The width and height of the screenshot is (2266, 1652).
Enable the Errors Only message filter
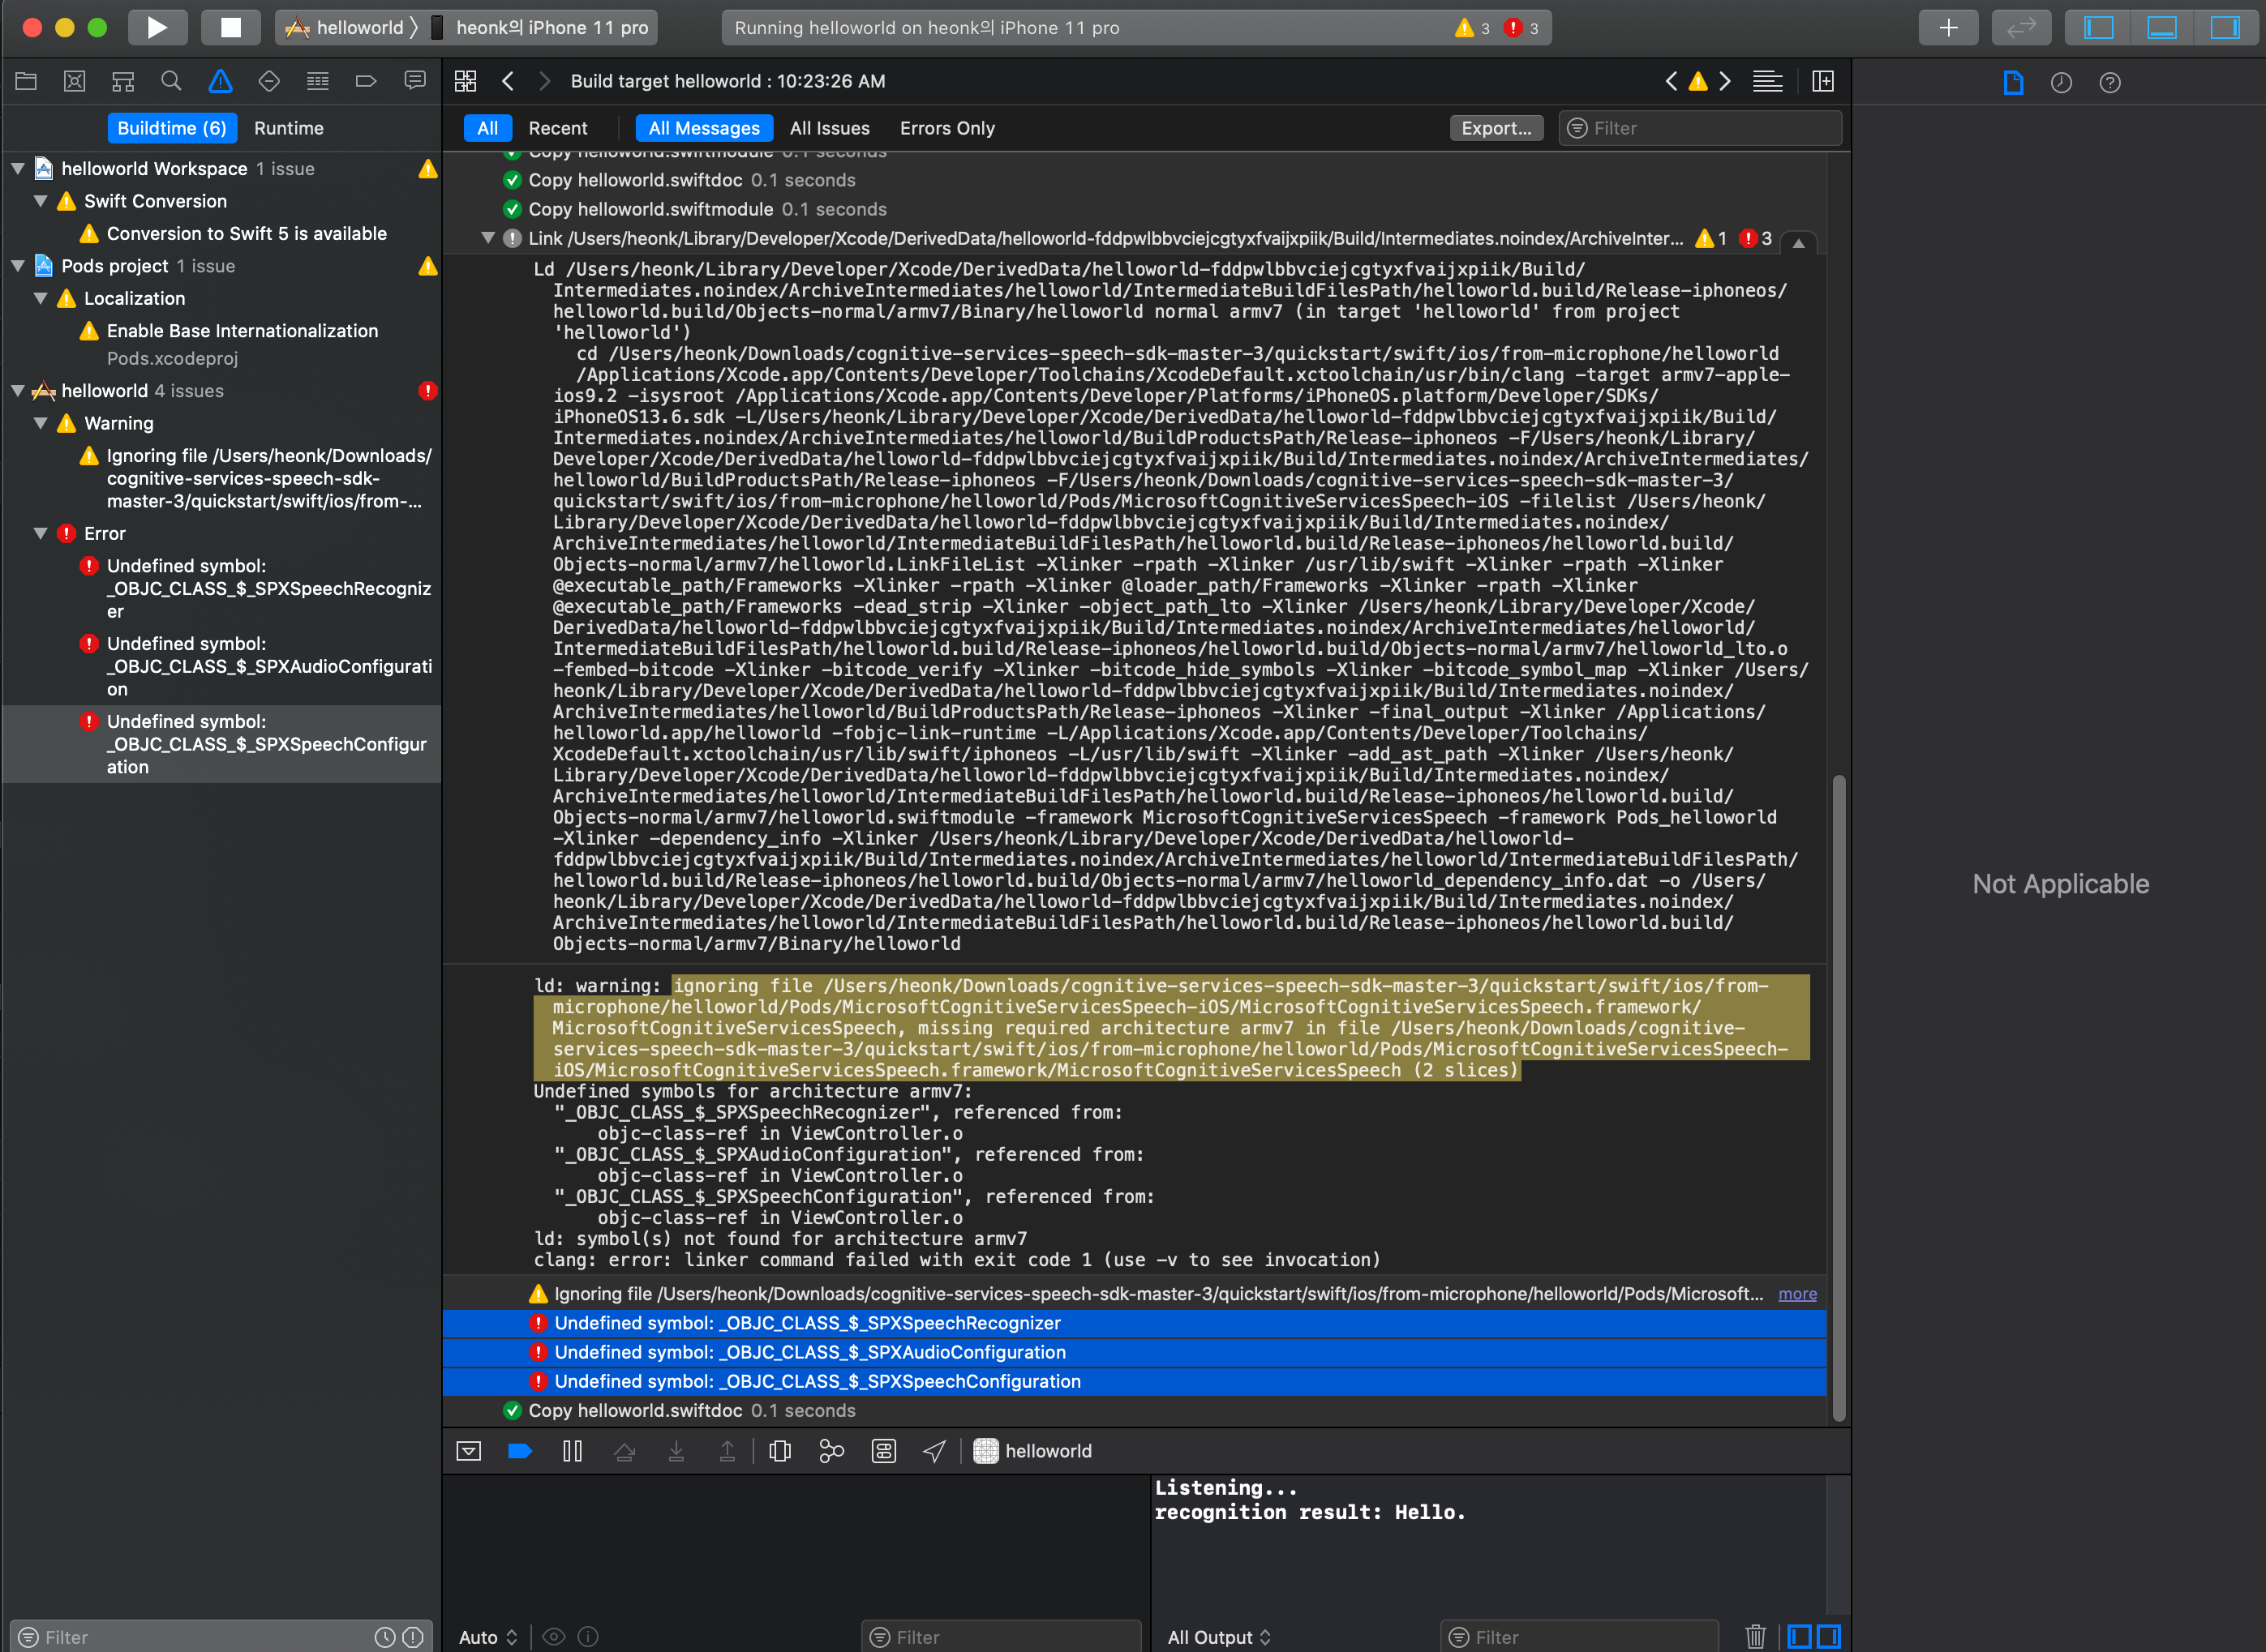[x=946, y=128]
